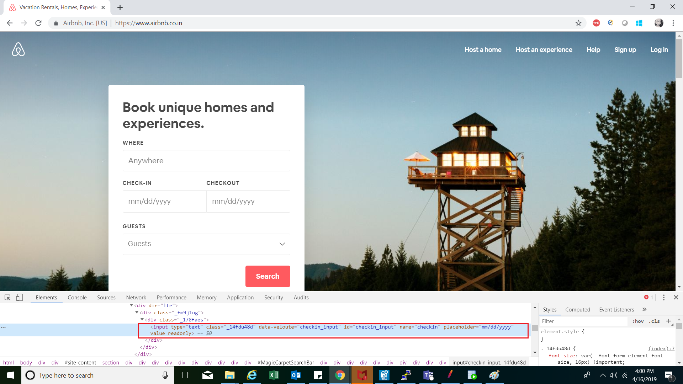This screenshot has height=384, width=683.
Task: Show more Styles pane tabs chevron
Action: (645, 309)
